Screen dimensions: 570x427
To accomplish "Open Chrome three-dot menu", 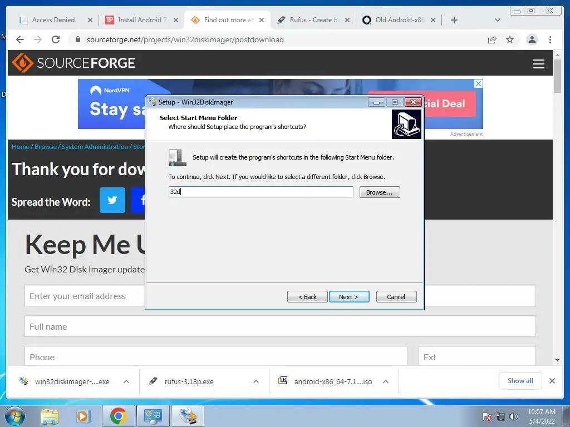I will point(550,39).
